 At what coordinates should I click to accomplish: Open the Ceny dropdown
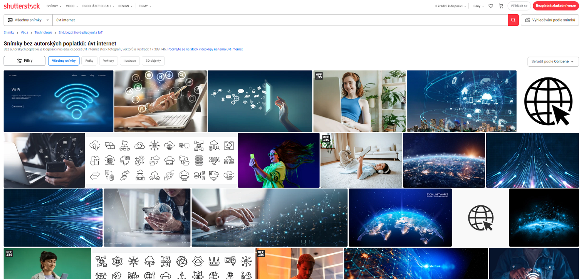(478, 6)
